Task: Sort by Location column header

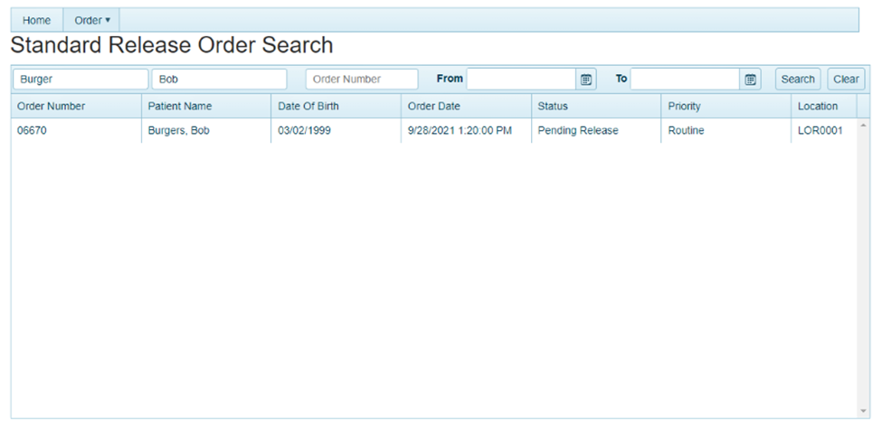Action: [x=818, y=107]
